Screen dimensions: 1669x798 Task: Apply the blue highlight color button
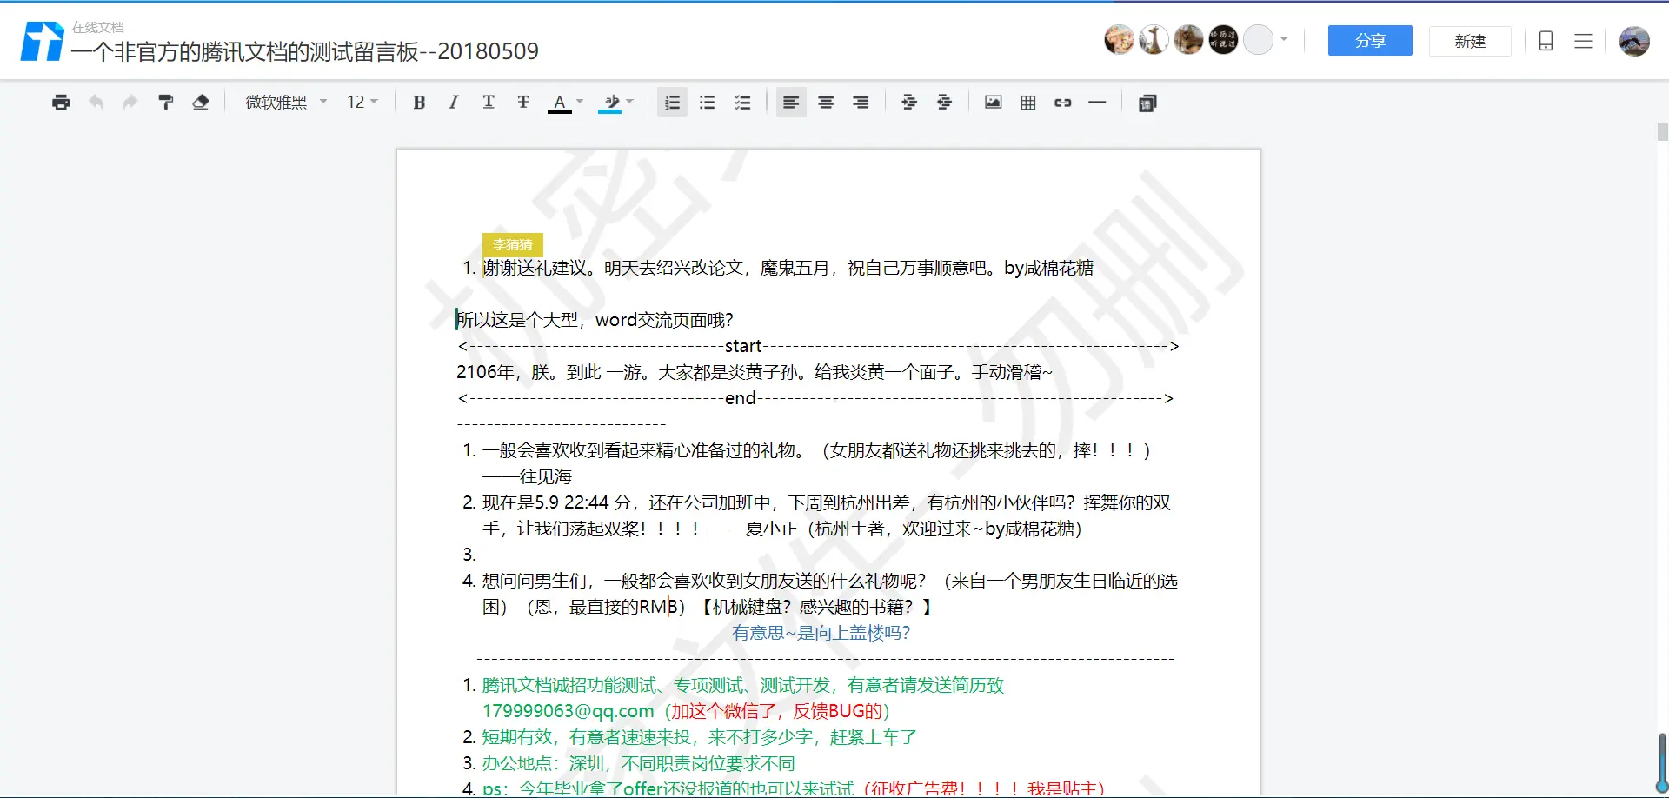tap(611, 103)
